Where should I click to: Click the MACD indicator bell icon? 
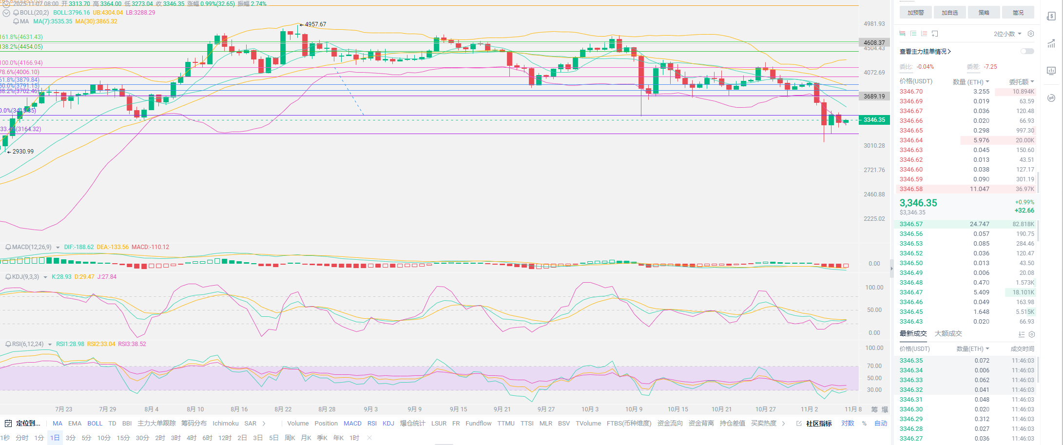coord(8,247)
